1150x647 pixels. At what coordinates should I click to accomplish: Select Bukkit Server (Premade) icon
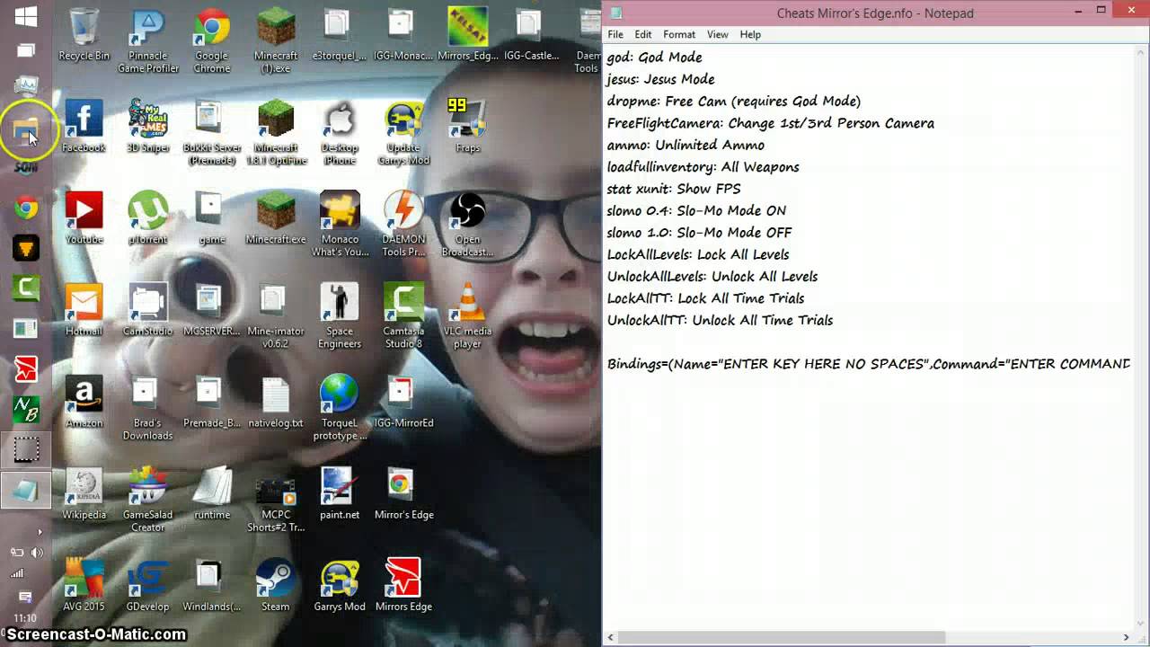click(x=212, y=132)
